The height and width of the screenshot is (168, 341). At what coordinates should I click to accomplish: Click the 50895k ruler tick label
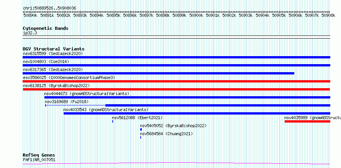tap(113, 15)
